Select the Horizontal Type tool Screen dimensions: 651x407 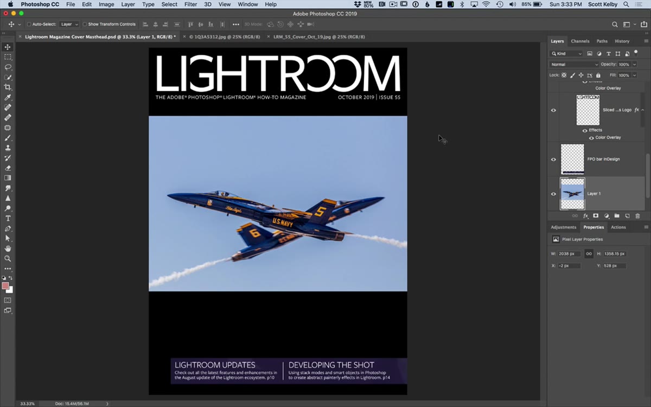[8, 218]
